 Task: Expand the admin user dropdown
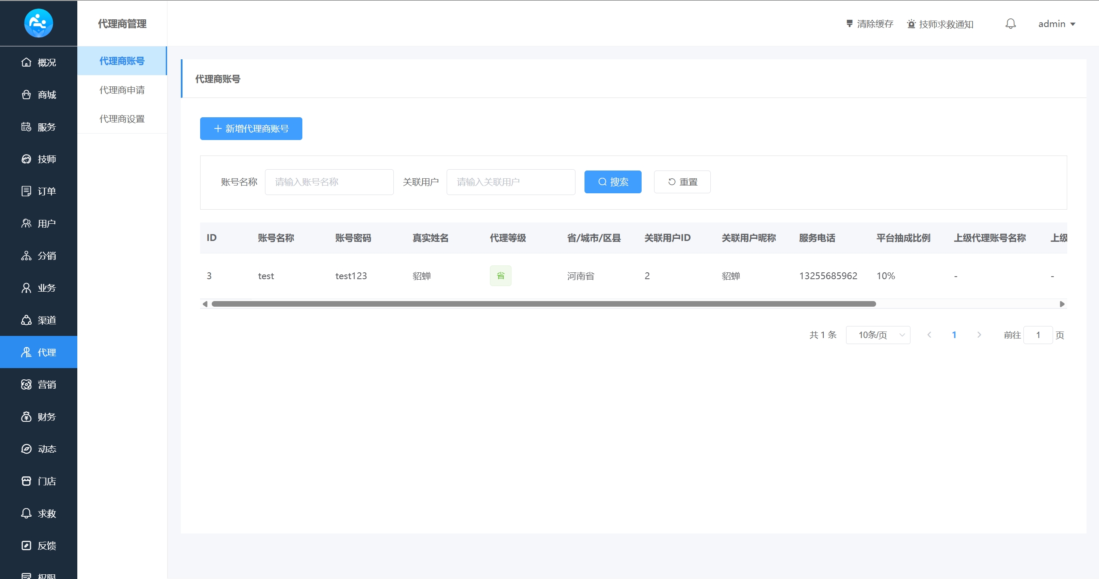[1057, 24]
